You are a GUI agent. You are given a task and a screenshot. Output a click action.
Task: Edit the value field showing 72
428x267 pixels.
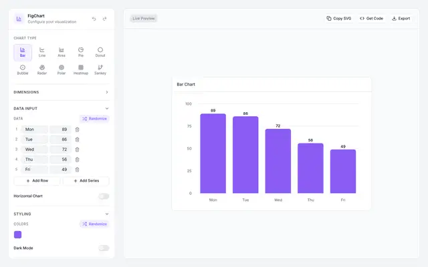coord(60,150)
